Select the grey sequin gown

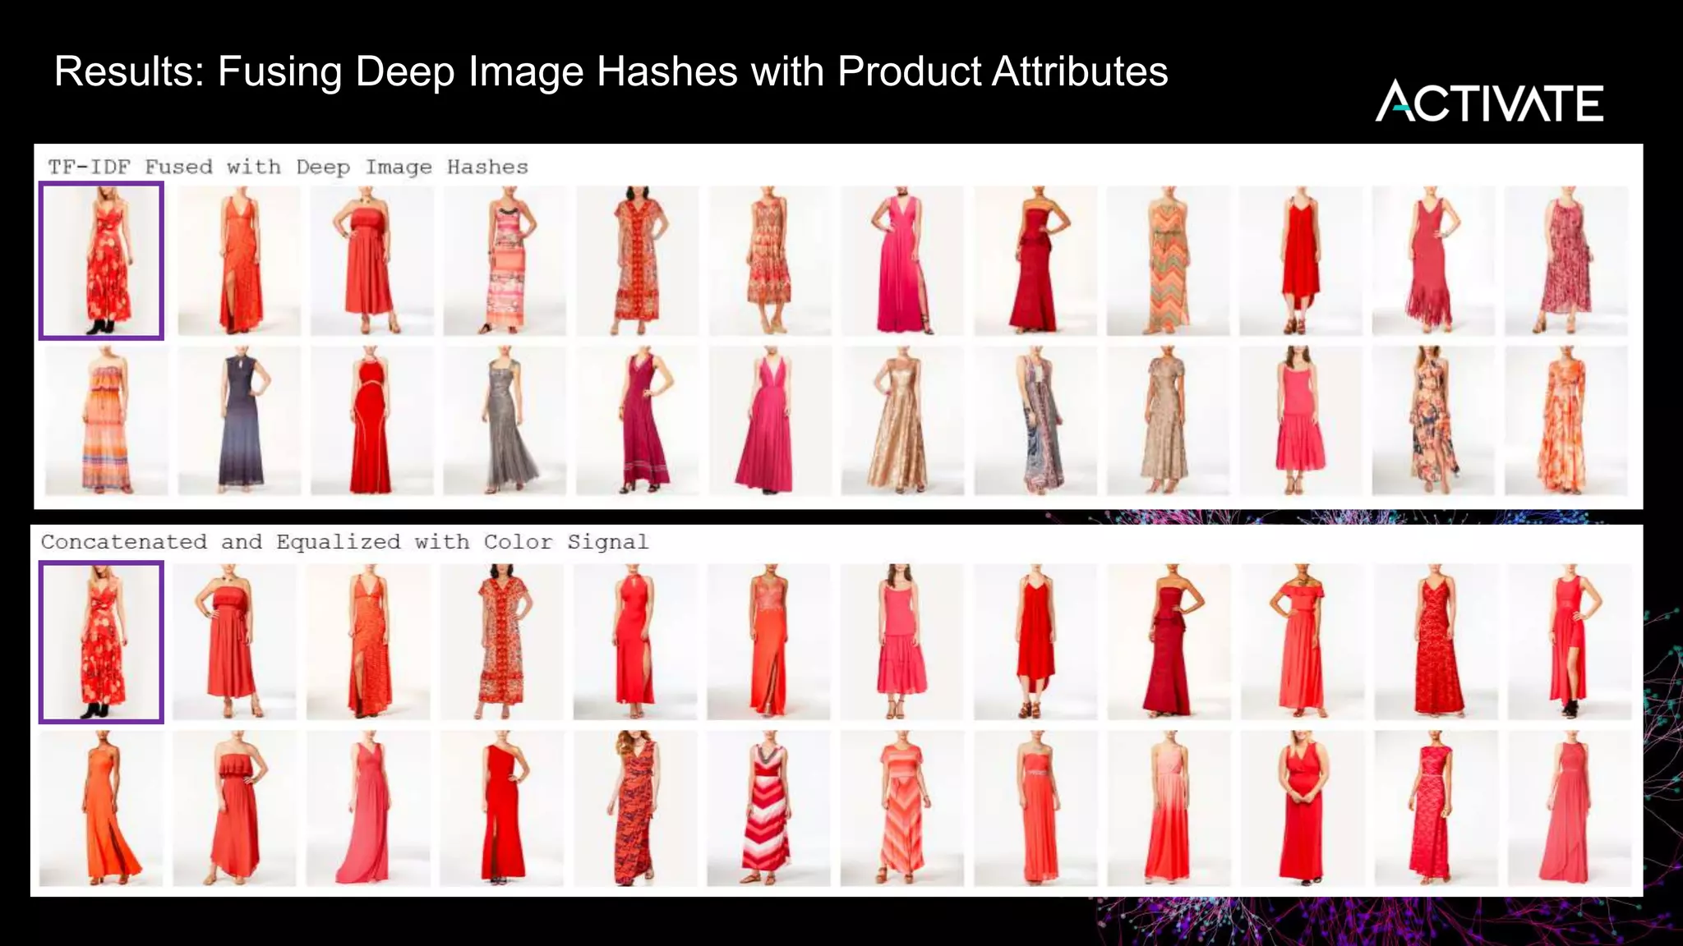tap(505, 420)
